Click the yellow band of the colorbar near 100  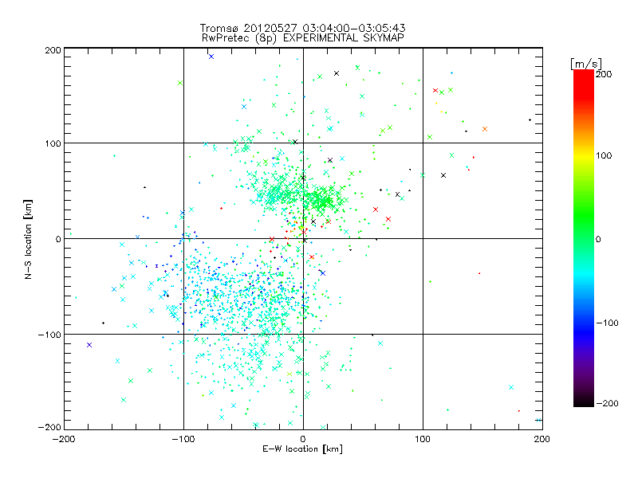pos(584,155)
